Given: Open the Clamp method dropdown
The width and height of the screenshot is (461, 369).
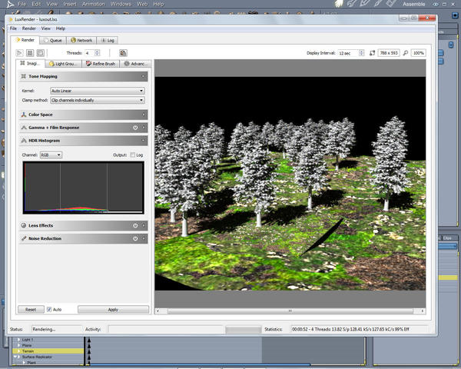Looking at the screenshot, I should pos(92,100).
